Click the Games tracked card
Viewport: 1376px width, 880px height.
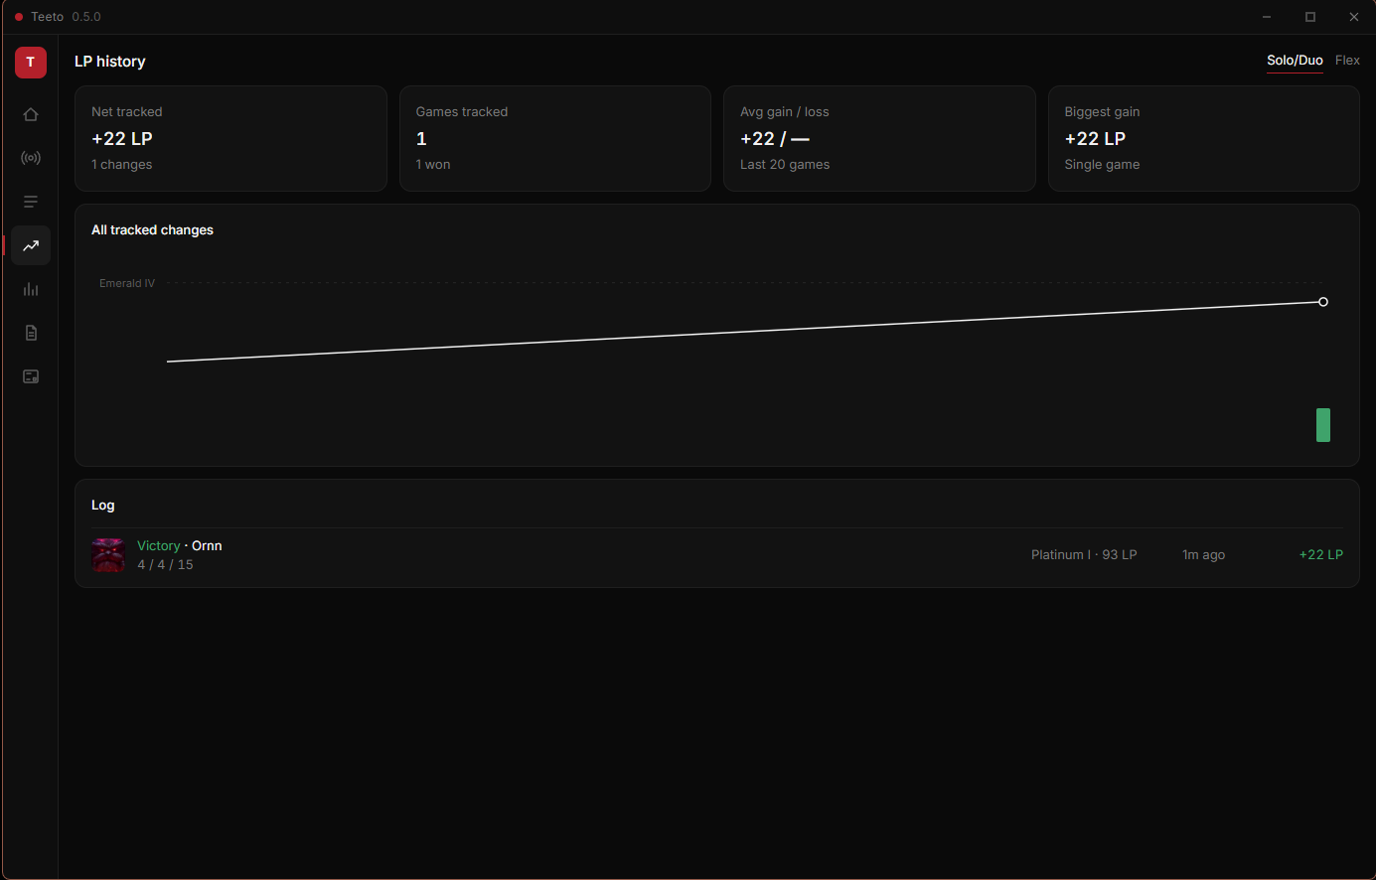[x=554, y=138]
